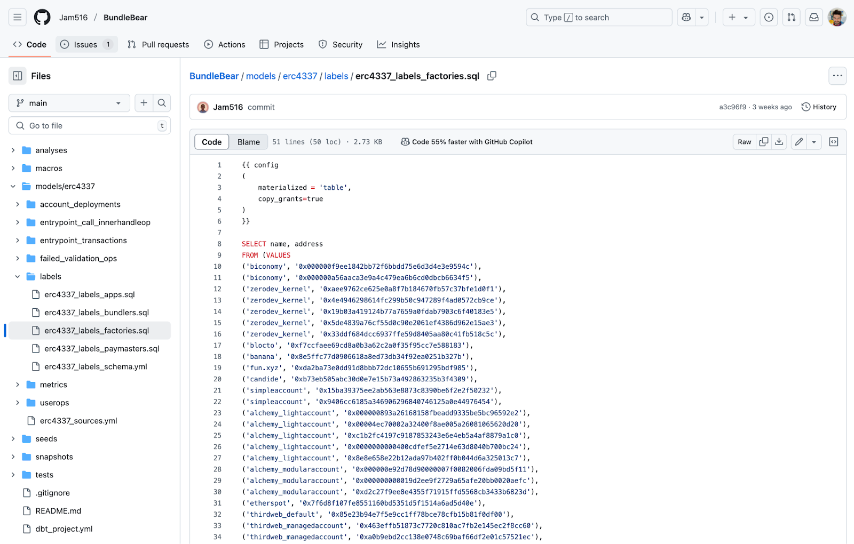This screenshot has height=544, width=854.
Task: Open the Security tab
Action: click(x=341, y=45)
